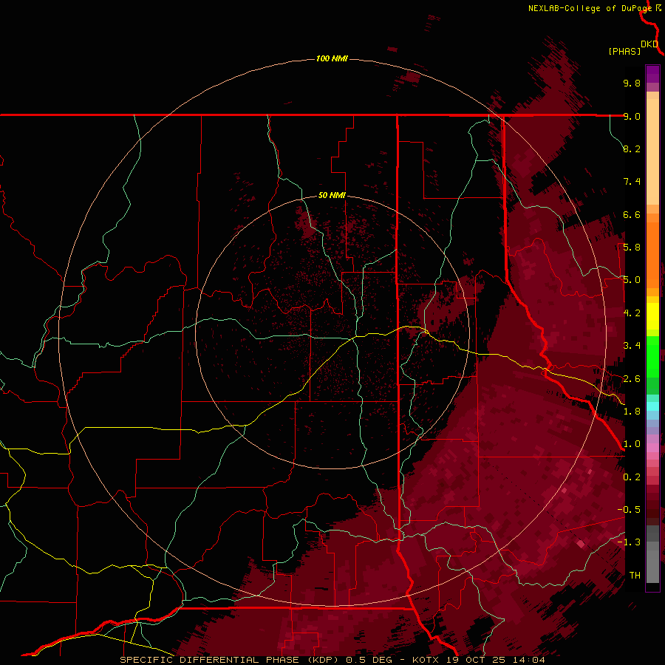This screenshot has height=665, width=665.
Task: Click the purple top segment of the color scale
Action: (652, 74)
